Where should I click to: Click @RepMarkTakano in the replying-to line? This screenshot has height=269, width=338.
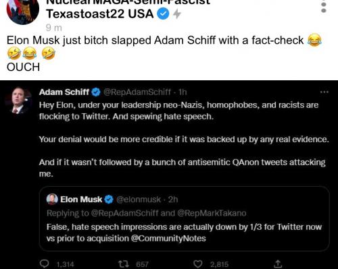[212, 213]
